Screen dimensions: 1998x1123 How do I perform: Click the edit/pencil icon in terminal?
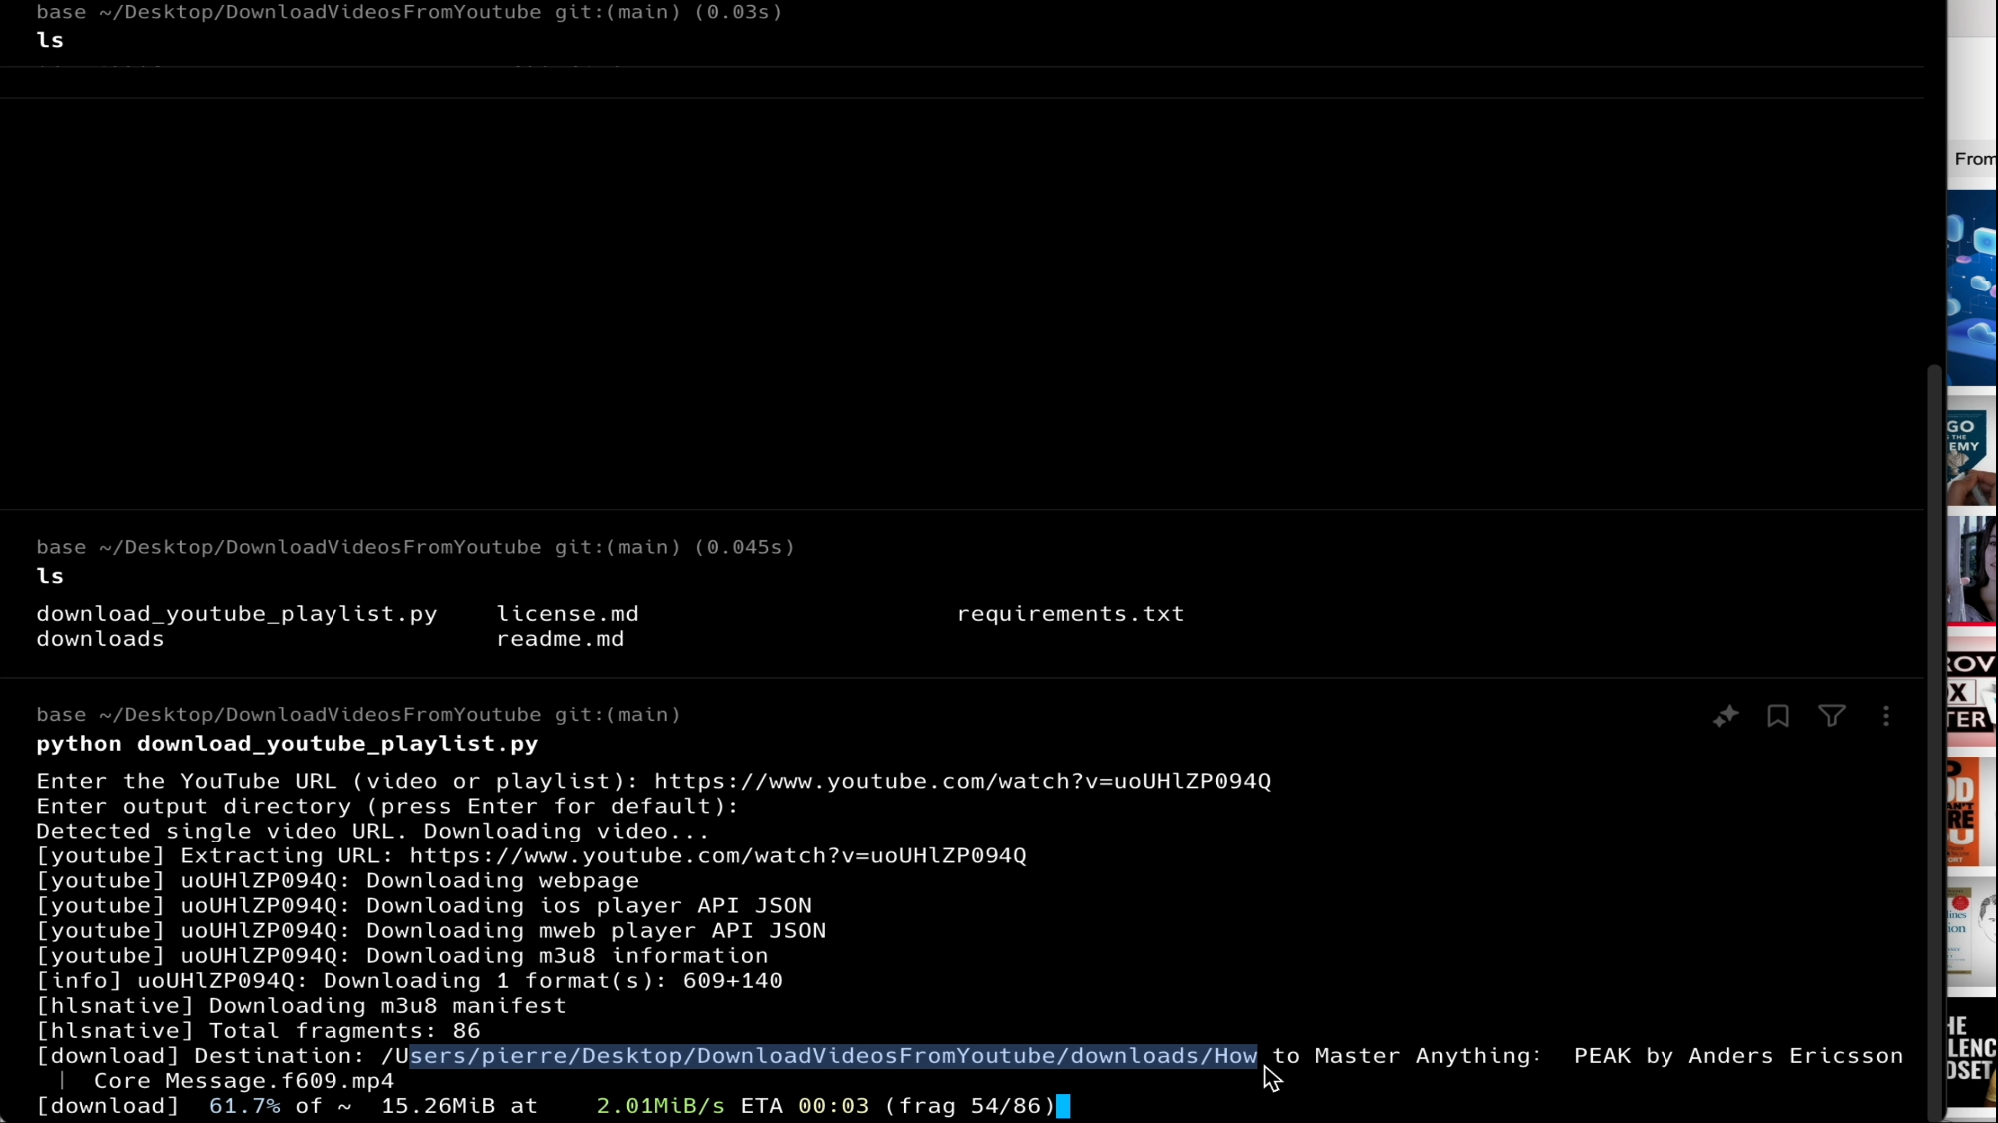(x=1726, y=717)
